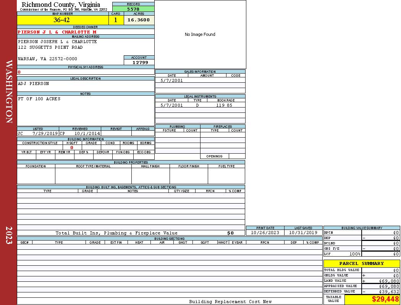
Task: Click the No Image Found placeholder
Action: tap(200, 34)
